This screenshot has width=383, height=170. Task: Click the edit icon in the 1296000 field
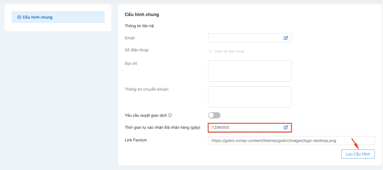pyautogui.click(x=286, y=128)
